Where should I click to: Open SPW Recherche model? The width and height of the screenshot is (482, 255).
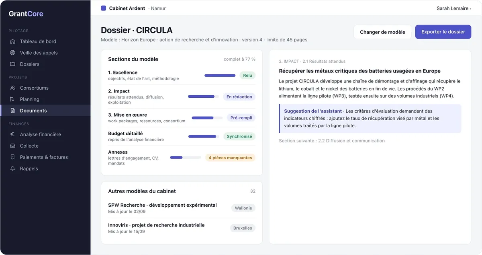point(182,208)
